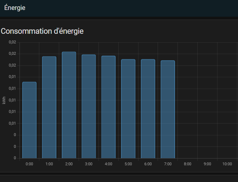Click the 5:00 x-axis label

pos(128,164)
